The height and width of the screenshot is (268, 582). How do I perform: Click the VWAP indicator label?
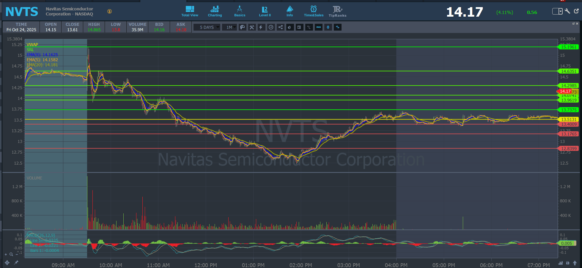[32, 45]
